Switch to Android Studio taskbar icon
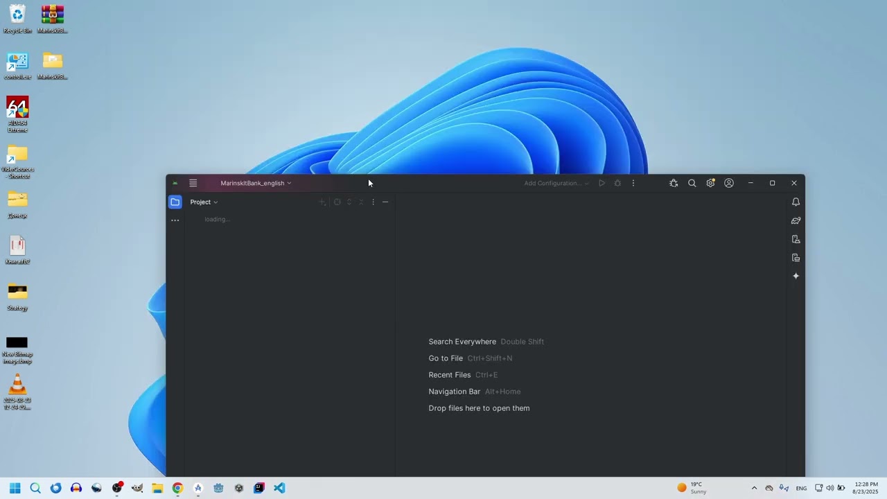Image resolution: width=887 pixels, height=499 pixels. point(198,488)
